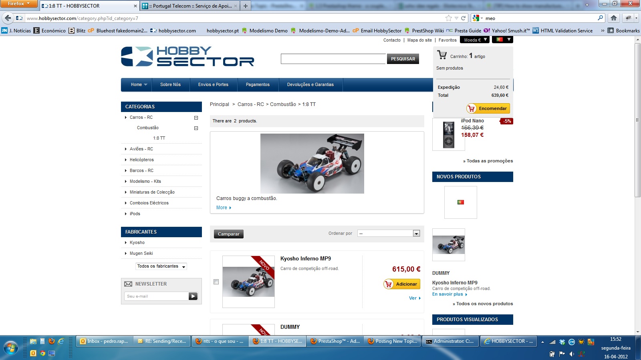The width and height of the screenshot is (641, 360).
Task: Open Presta Guide bookmark
Action: click(464, 30)
